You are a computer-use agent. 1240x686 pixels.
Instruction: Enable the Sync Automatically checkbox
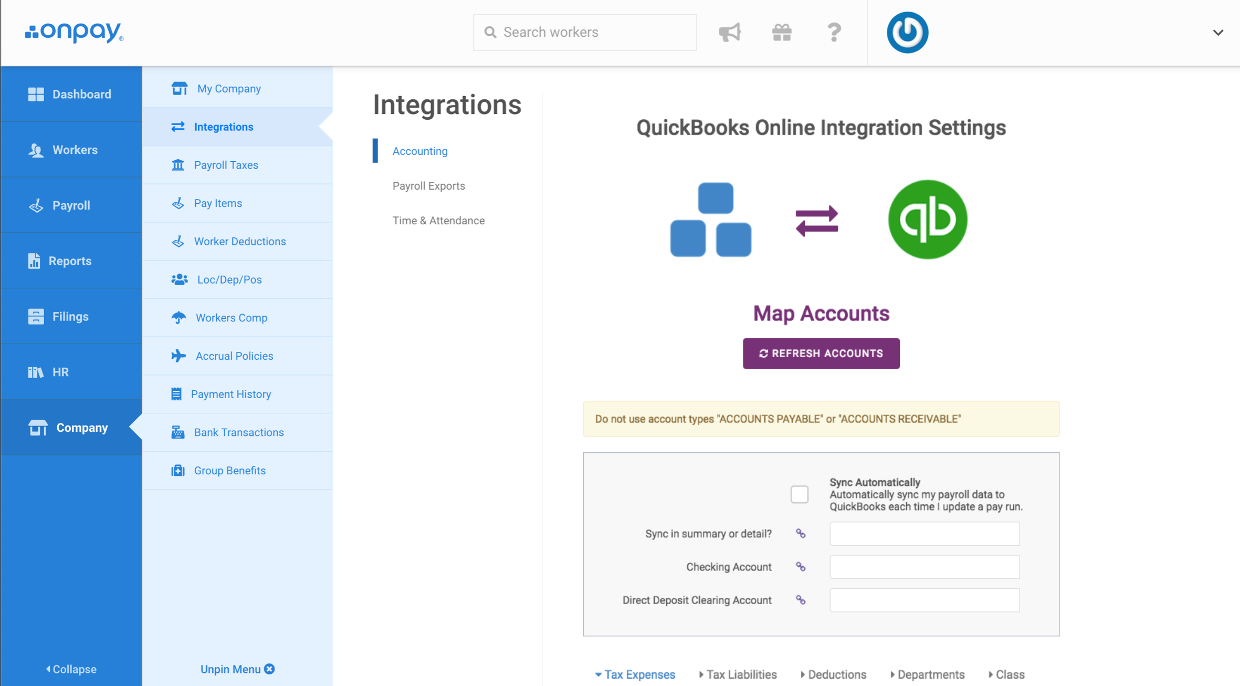[800, 495]
